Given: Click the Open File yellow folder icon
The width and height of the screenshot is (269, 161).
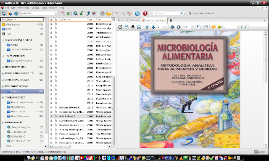Looking at the screenshot, I should click(x=108, y=13).
